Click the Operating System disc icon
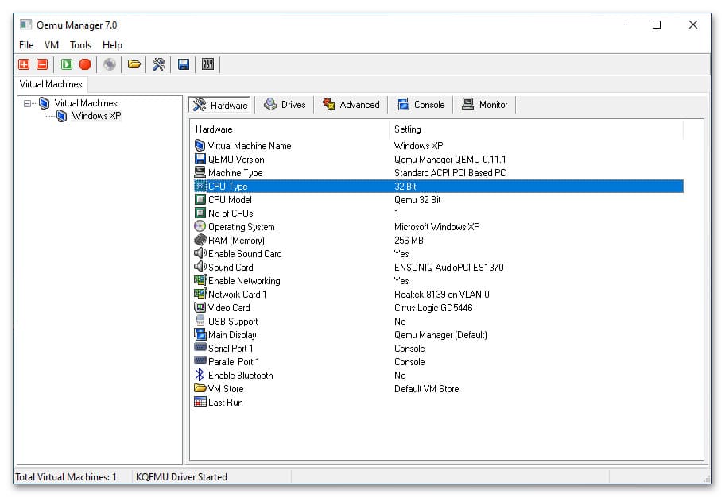Screen dimensions: 725x497 [200, 226]
